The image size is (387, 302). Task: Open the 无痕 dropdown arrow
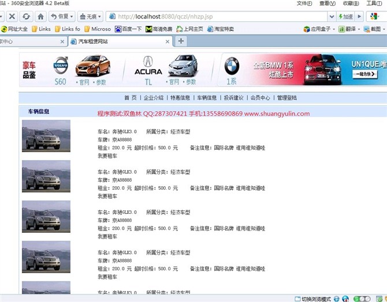click(x=100, y=17)
